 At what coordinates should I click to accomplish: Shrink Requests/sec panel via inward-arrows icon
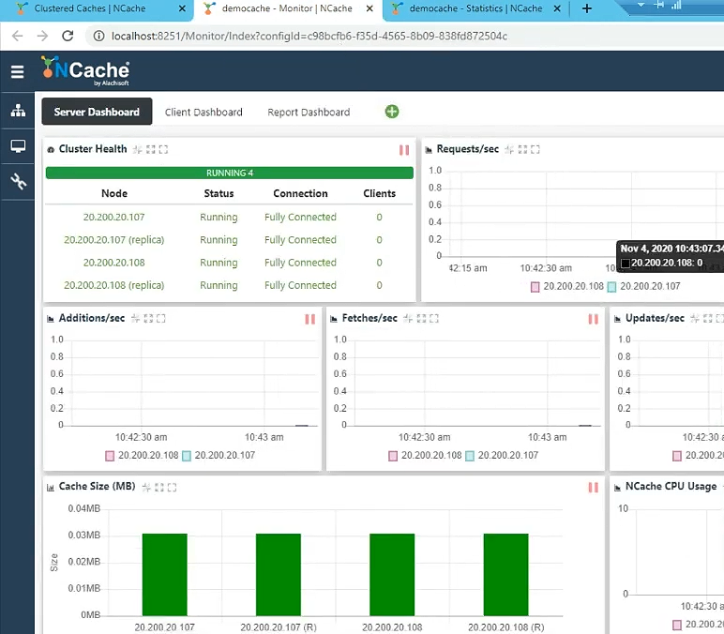coord(509,150)
